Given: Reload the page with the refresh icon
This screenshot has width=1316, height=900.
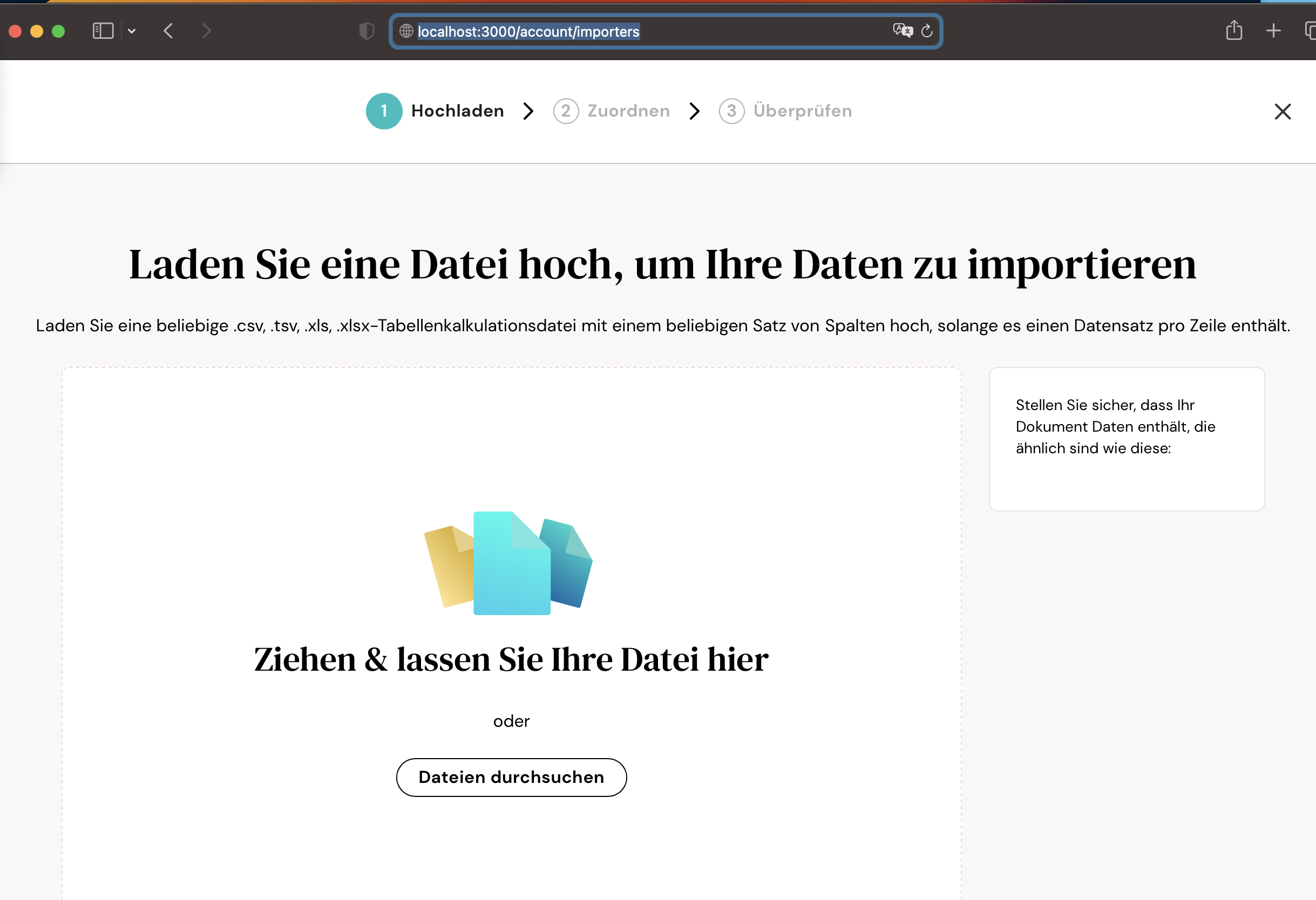Looking at the screenshot, I should (x=927, y=31).
